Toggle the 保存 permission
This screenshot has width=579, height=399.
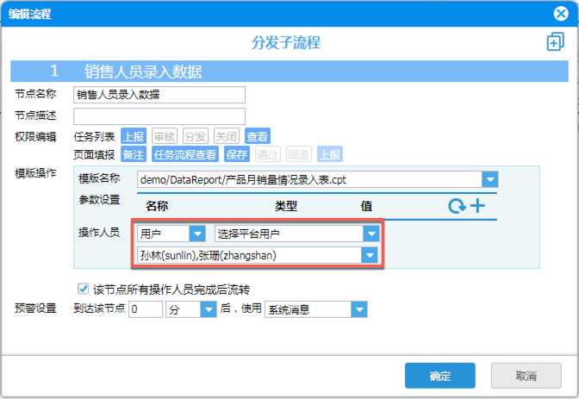237,154
